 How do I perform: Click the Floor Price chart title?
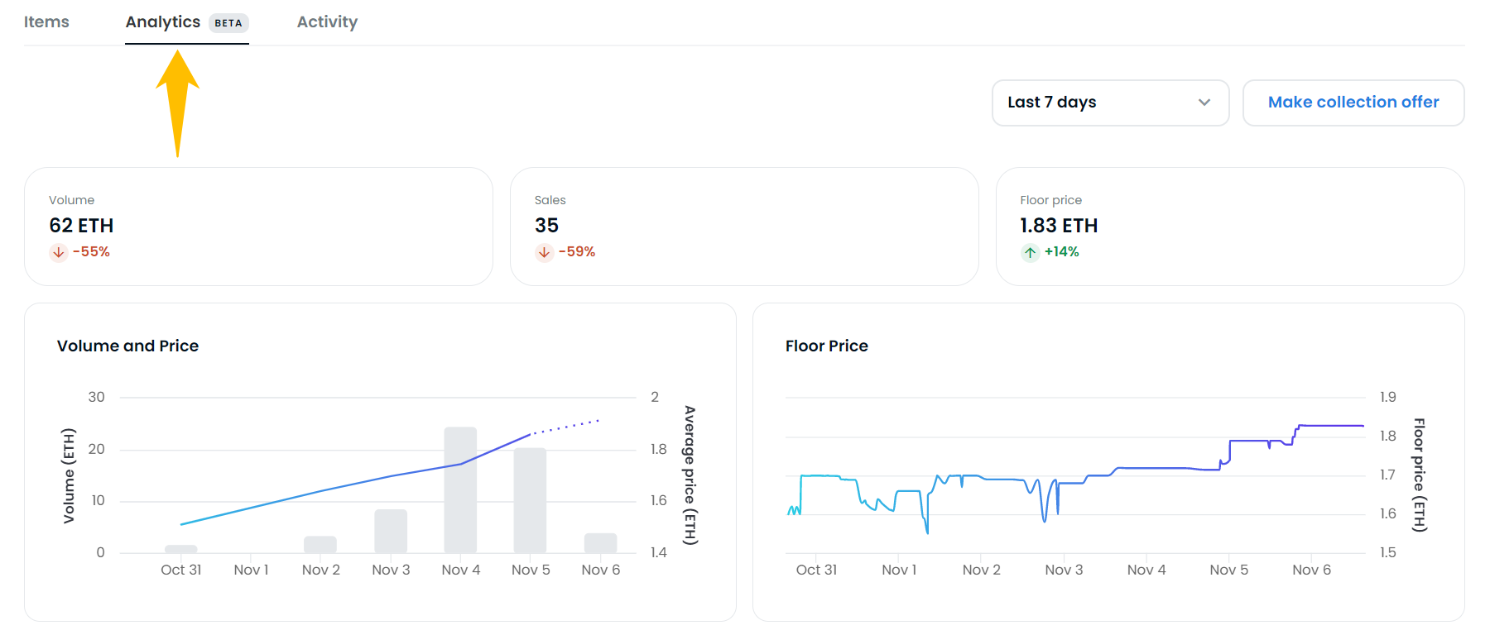[x=827, y=346]
